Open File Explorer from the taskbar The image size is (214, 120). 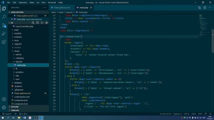click(x=19, y=118)
